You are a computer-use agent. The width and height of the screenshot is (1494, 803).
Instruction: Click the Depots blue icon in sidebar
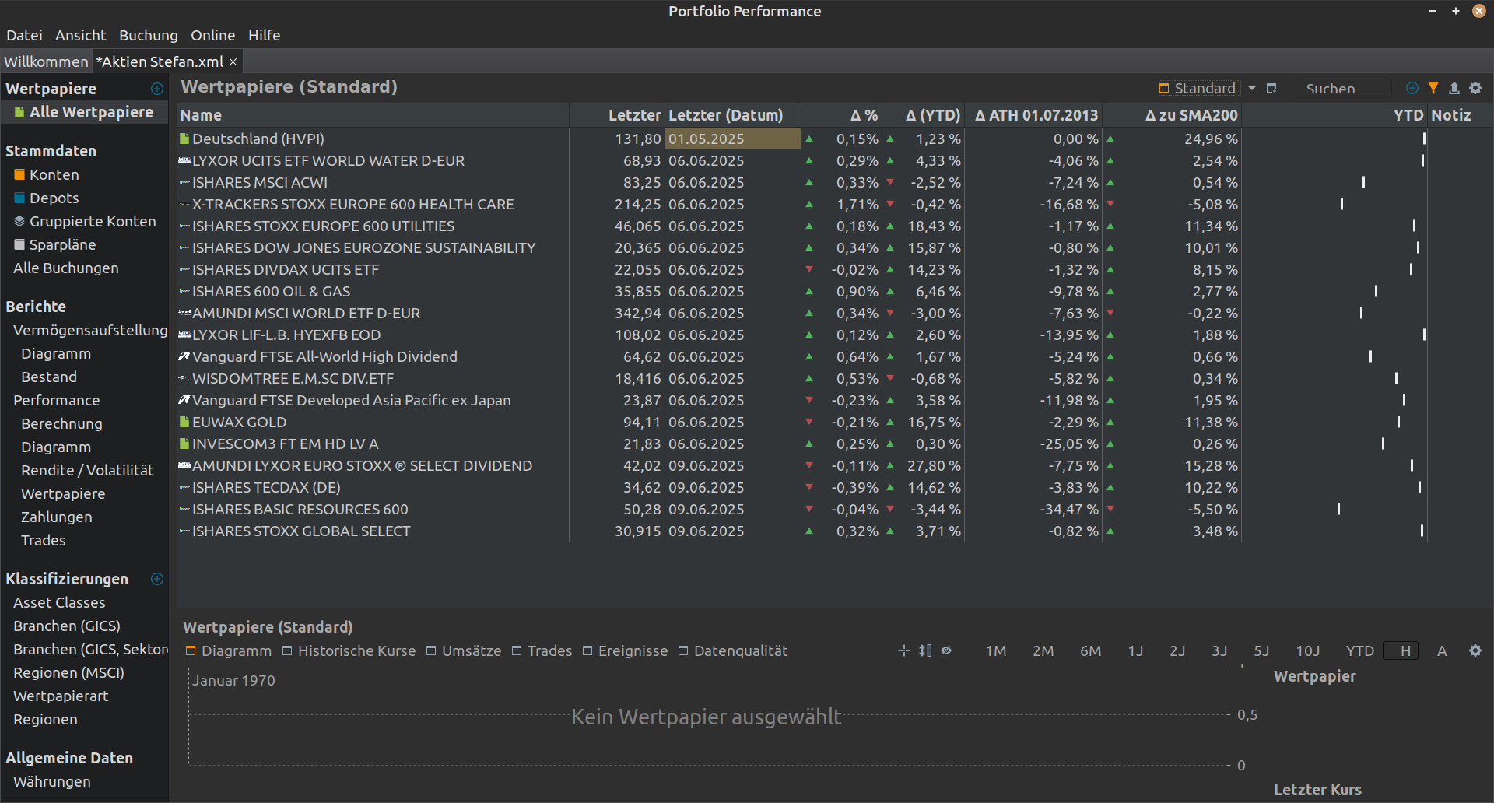tap(20, 198)
